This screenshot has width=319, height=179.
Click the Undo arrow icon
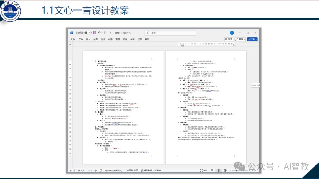click(99, 33)
